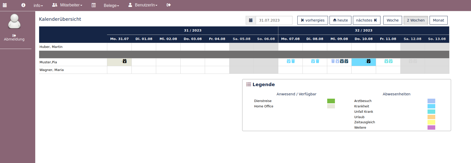The image size is (471, 163).
Task: Click the info circle icon in the navigation bar
Action: 23,5
